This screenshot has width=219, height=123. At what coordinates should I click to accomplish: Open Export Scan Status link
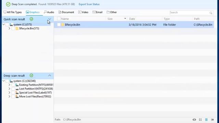(89, 4)
